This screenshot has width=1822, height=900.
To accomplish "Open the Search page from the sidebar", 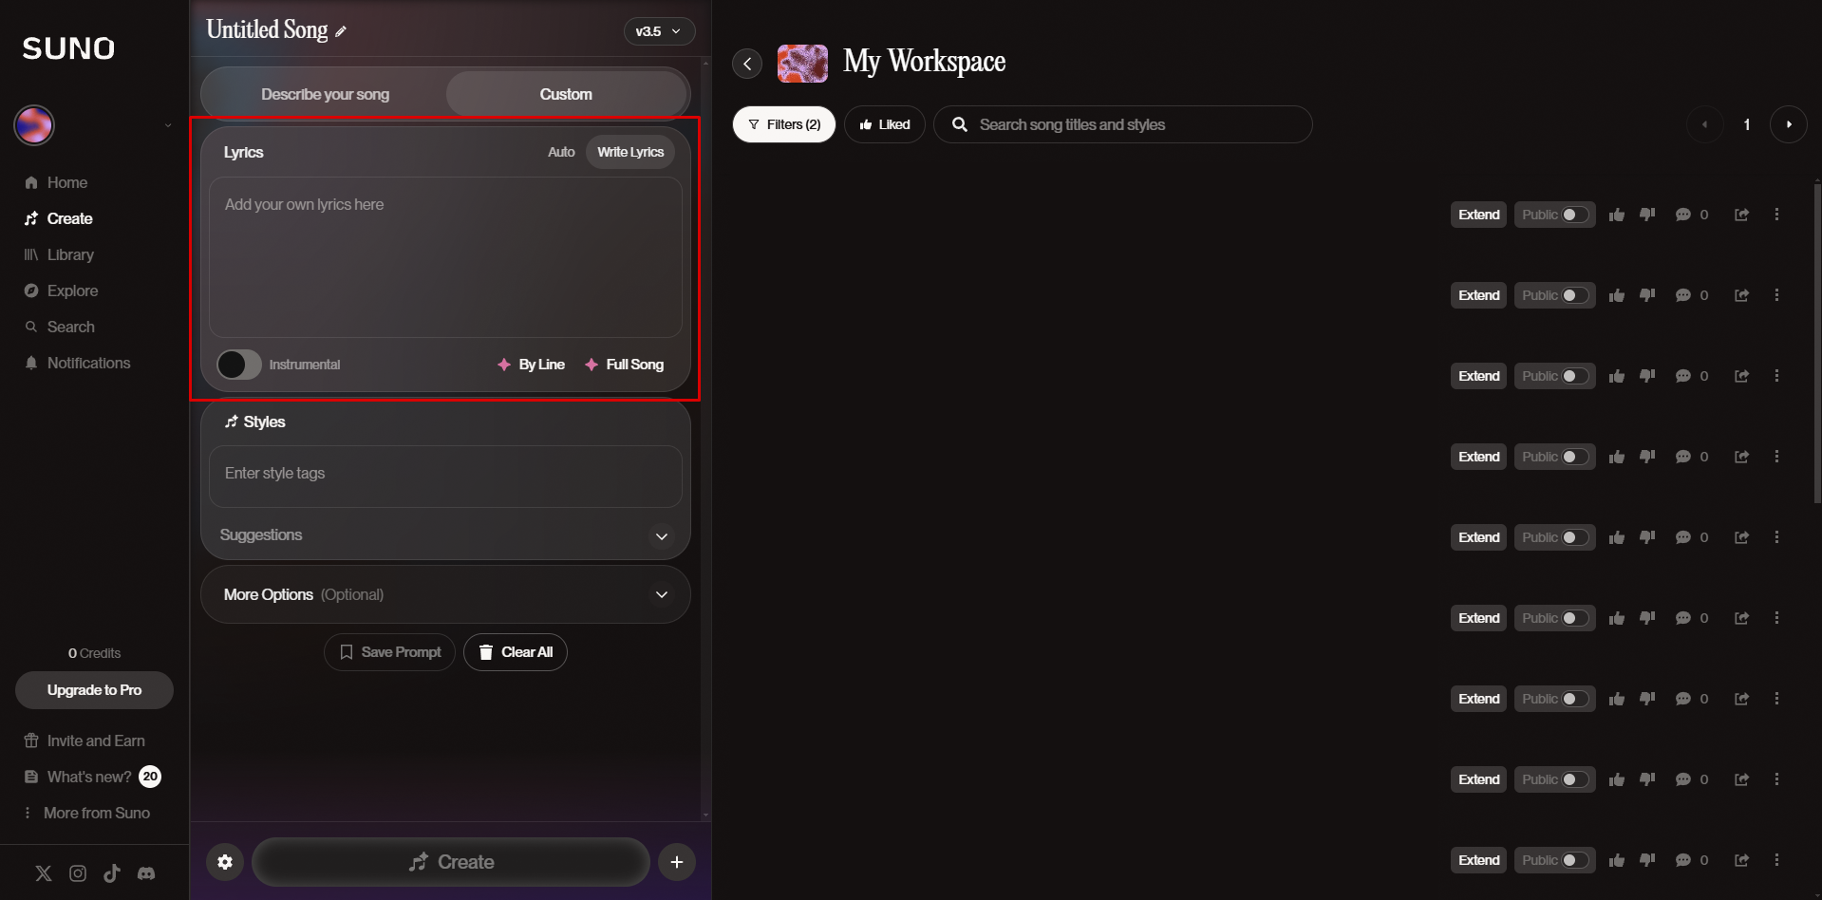I will tap(70, 327).
